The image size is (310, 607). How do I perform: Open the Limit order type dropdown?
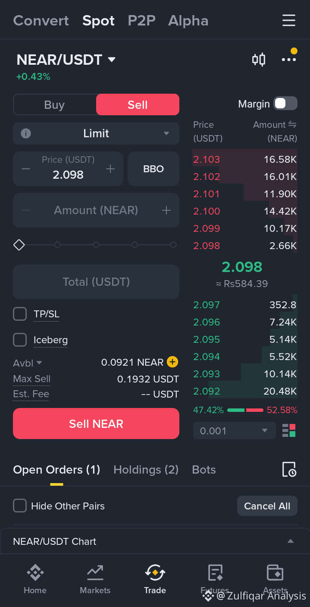pyautogui.click(x=96, y=133)
